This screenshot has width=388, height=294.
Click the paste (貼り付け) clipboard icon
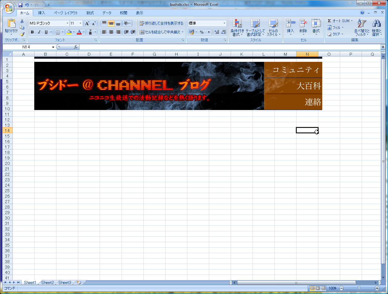pyautogui.click(x=11, y=23)
